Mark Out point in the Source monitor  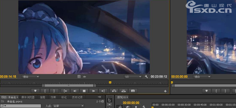pos(54,91)
